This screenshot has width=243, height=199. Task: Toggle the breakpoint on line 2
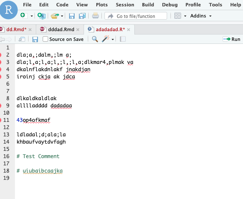click(x=0, y=55)
